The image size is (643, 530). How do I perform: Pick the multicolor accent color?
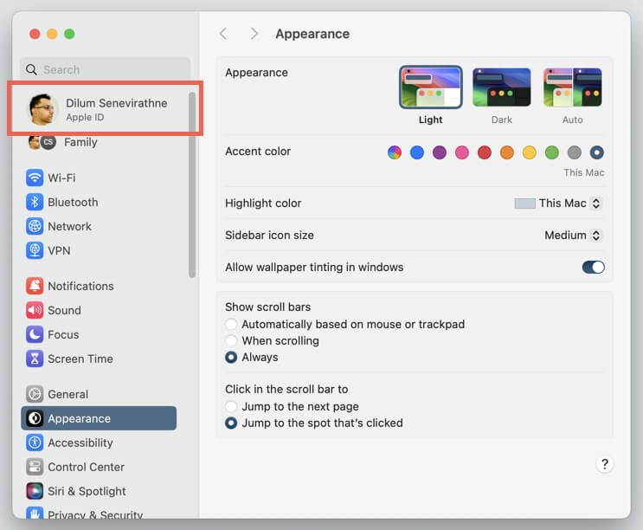coord(395,152)
